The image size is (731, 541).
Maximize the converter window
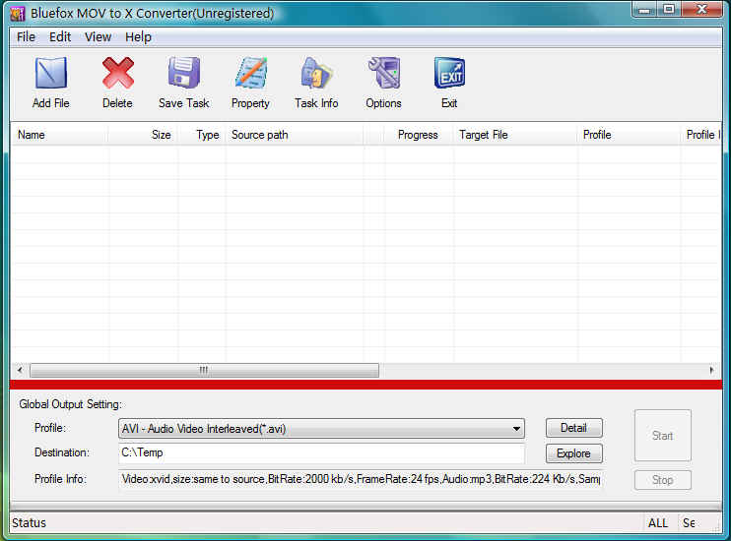tap(669, 10)
